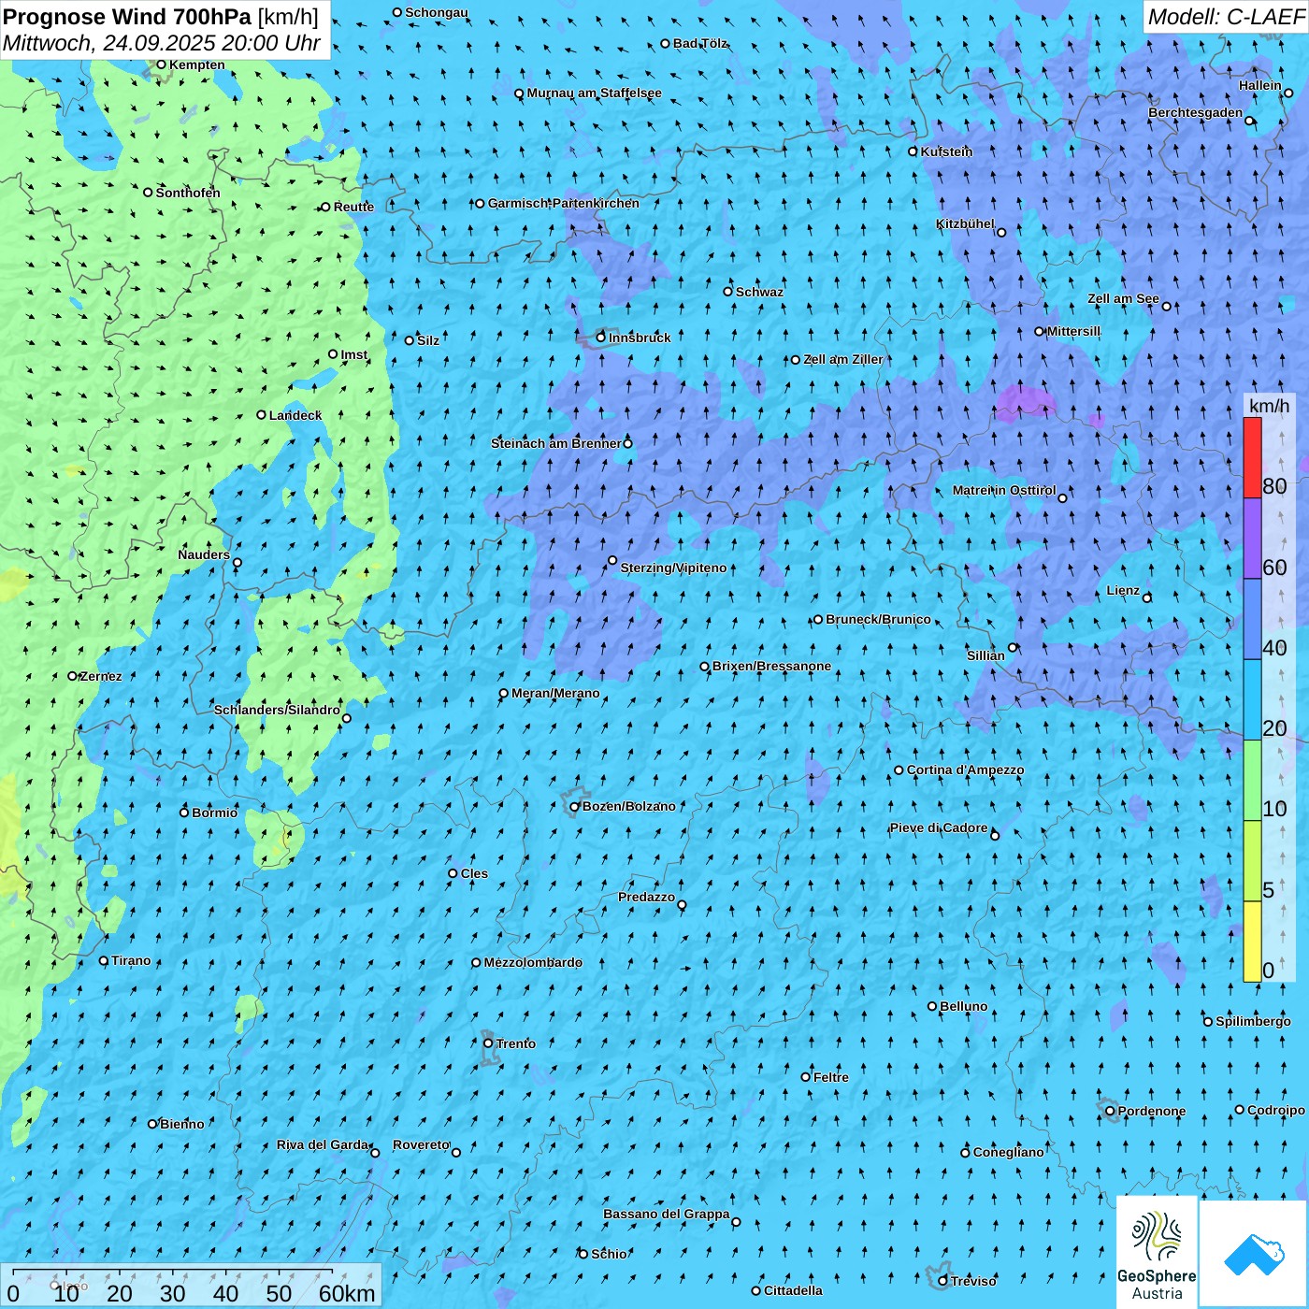Select the Schwaz location label
The width and height of the screenshot is (1309, 1309).
pyautogui.click(x=759, y=292)
